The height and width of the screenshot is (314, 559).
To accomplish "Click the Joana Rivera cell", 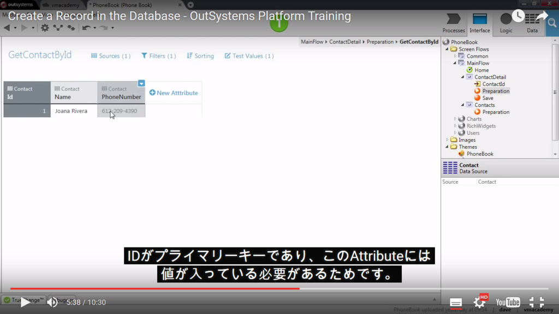I will [74, 111].
